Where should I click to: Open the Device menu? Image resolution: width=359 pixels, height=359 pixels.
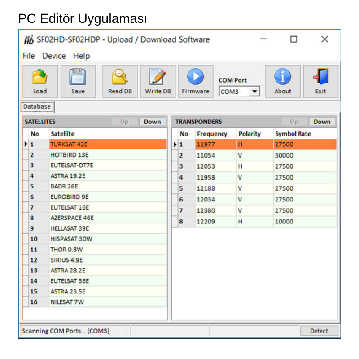click(x=54, y=56)
